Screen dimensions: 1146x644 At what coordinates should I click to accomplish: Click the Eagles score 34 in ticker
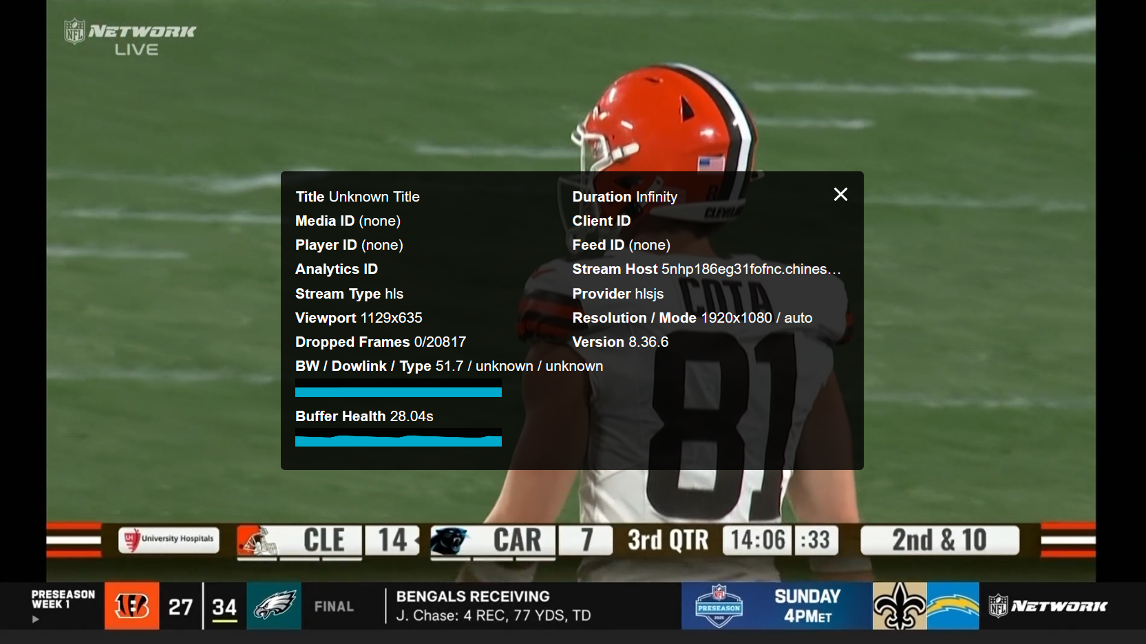224,607
